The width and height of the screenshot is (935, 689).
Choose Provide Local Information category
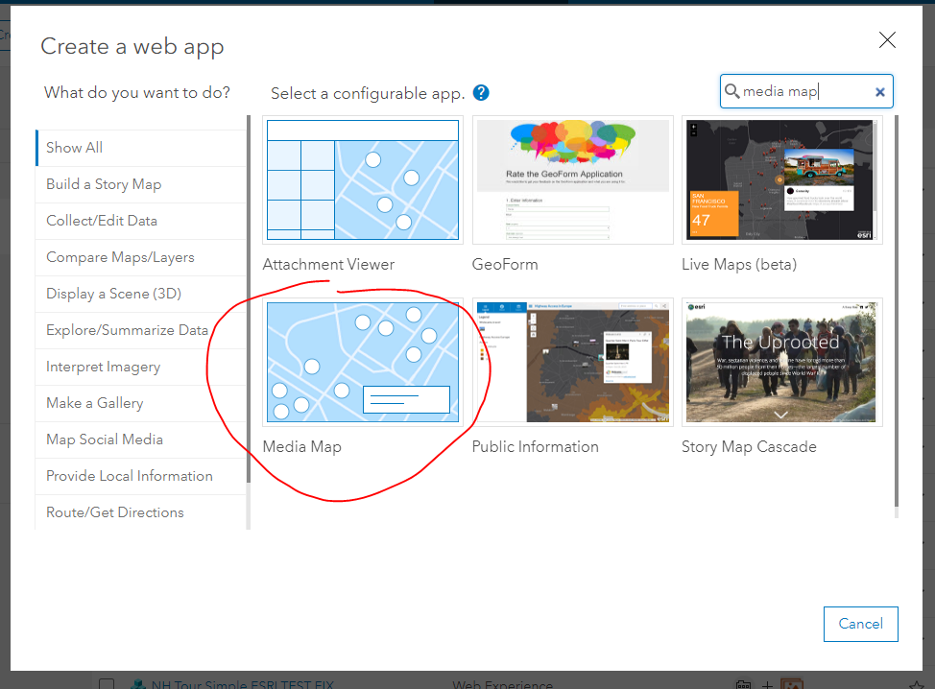(141, 476)
